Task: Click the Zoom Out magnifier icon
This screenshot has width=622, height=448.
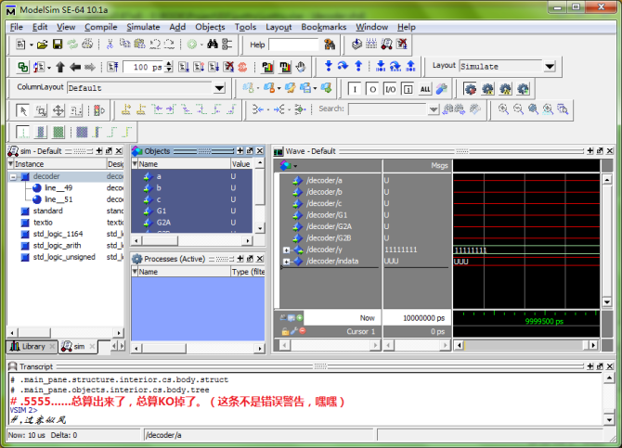Action: (x=518, y=109)
